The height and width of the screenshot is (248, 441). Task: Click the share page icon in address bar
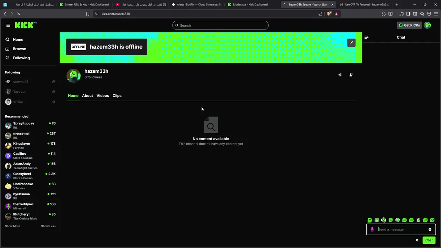[320, 14]
